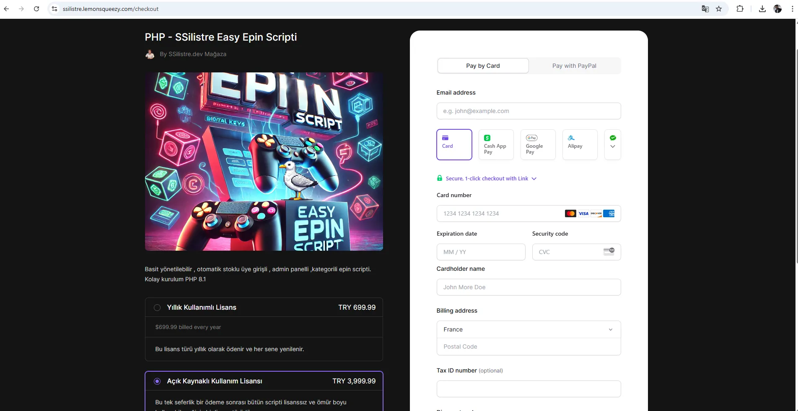Switch to the Pay by Card tab
The image size is (798, 411).
(483, 66)
